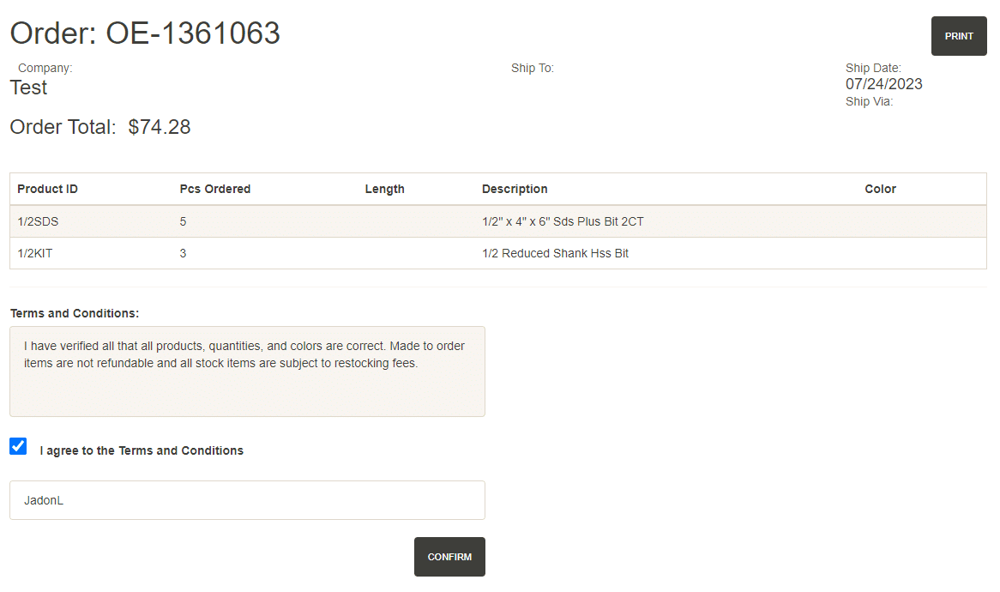Click the Length column header
This screenshot has height=592, width=1000.
click(384, 189)
